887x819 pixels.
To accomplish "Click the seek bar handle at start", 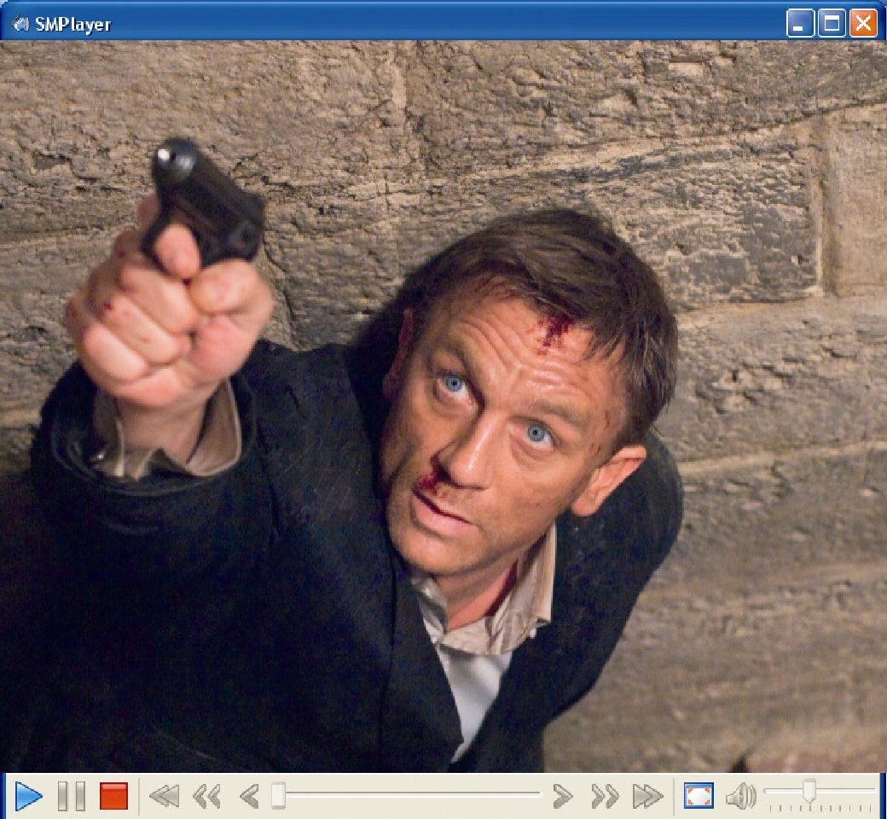I will [x=278, y=796].
